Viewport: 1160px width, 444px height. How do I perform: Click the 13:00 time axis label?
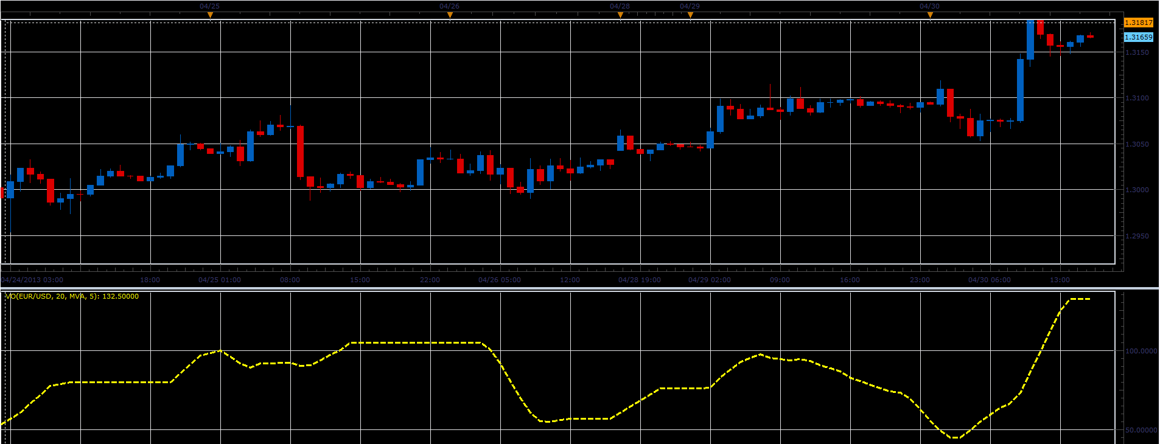tap(1060, 280)
